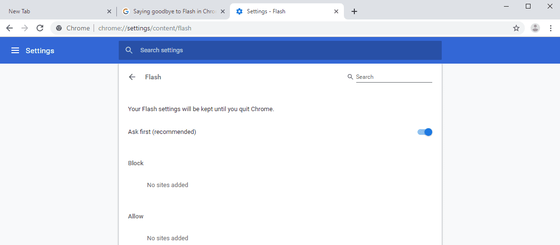The height and width of the screenshot is (245, 560).
Task: Switch to the New Tab tab
Action: (x=58, y=11)
